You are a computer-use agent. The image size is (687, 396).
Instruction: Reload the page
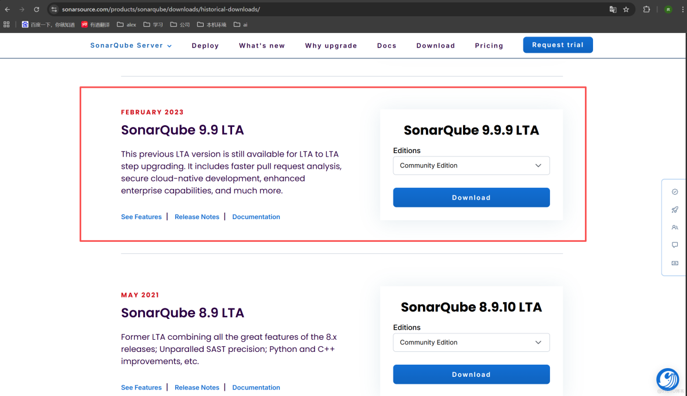[37, 9]
